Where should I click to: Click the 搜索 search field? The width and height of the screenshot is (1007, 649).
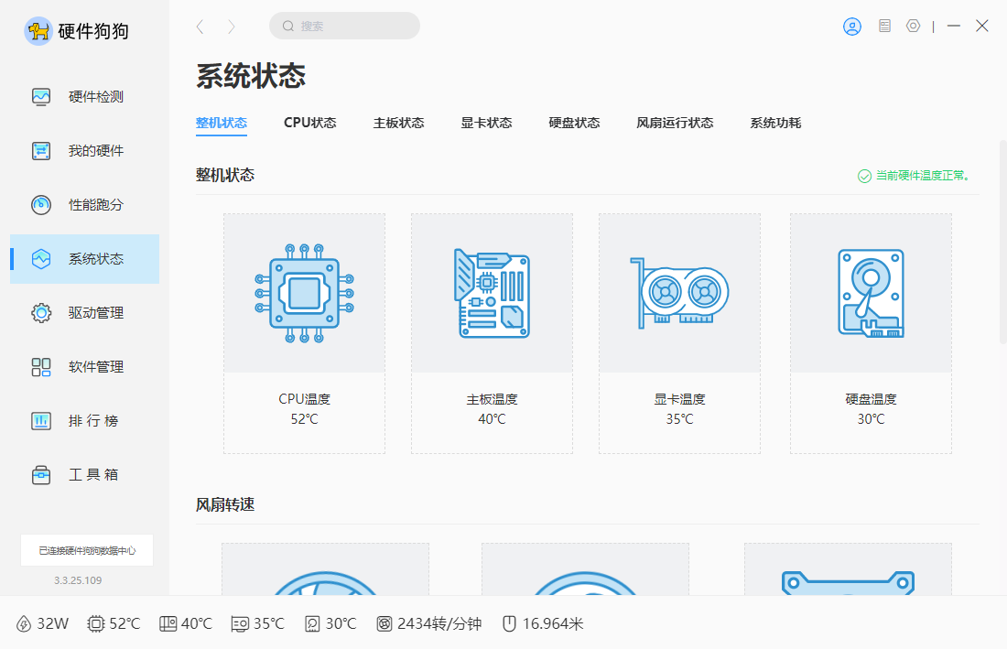[x=345, y=26]
